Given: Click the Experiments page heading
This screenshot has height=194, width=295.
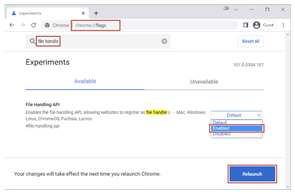Looking at the screenshot, I should (48, 62).
